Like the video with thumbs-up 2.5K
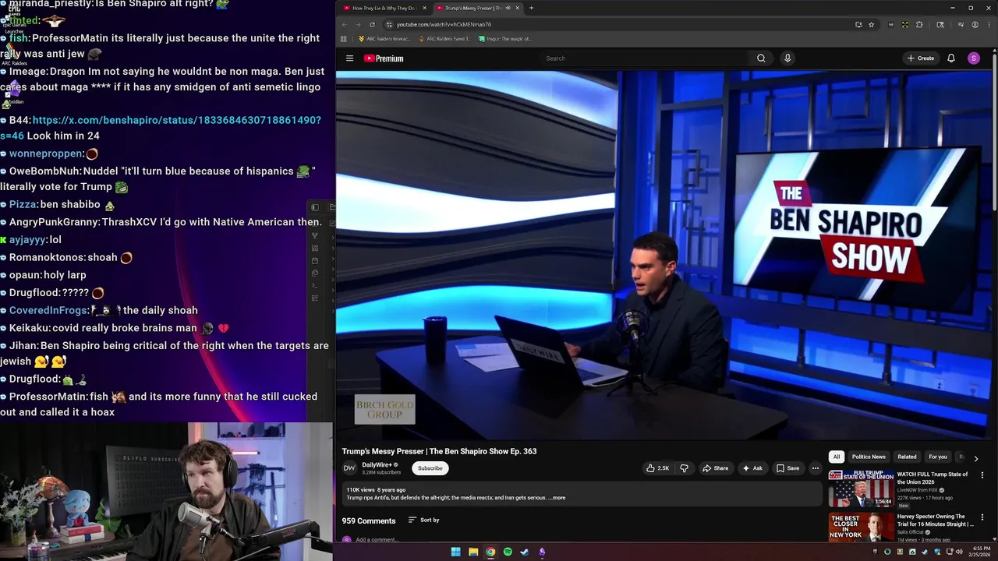The width and height of the screenshot is (998, 561). click(x=657, y=468)
